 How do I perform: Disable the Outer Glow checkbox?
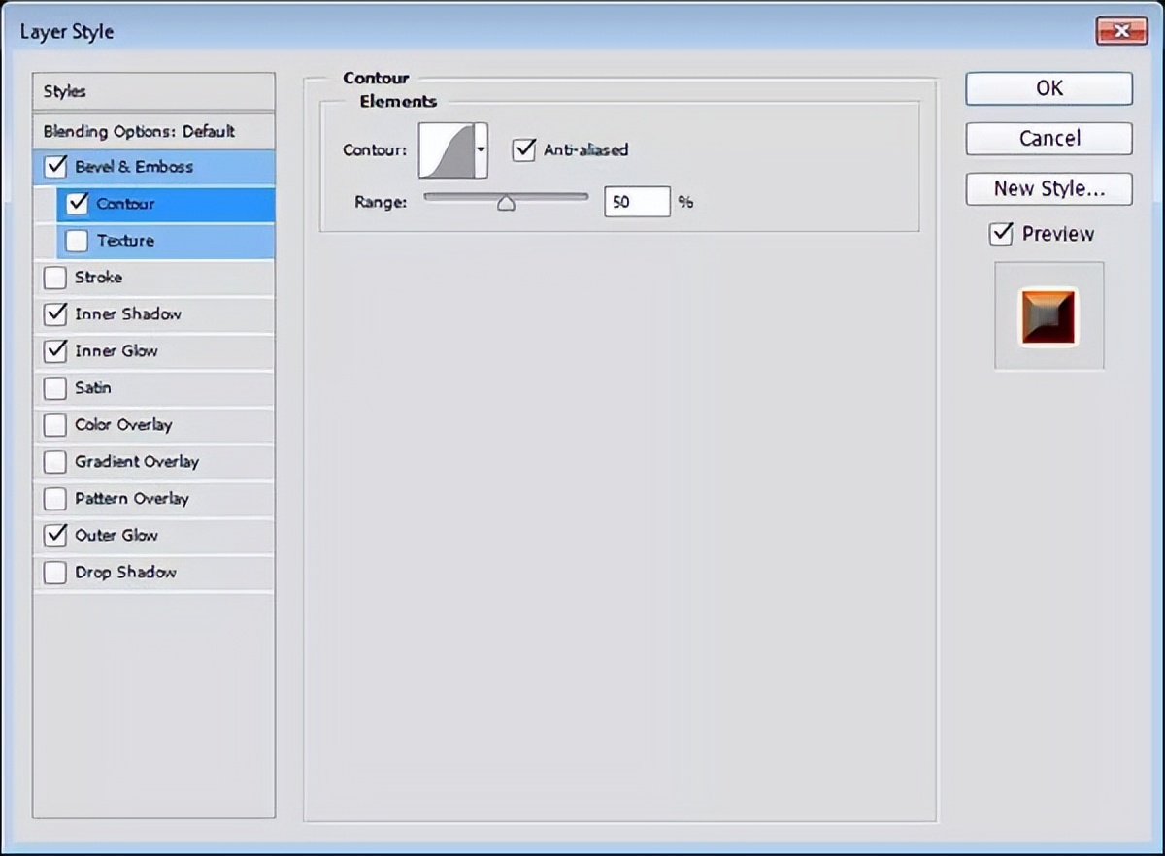55,536
